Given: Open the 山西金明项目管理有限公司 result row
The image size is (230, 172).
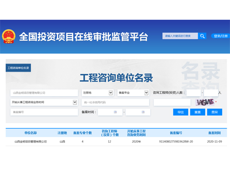Looking at the screenshot, I should pyautogui.click(x=116, y=141).
